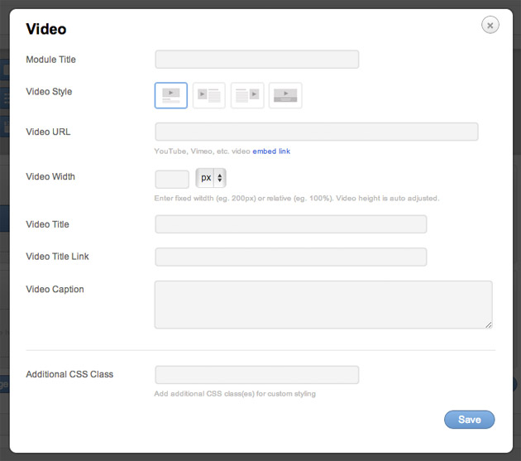Click the 'Module Title' label
521x461 pixels.
tap(50, 60)
